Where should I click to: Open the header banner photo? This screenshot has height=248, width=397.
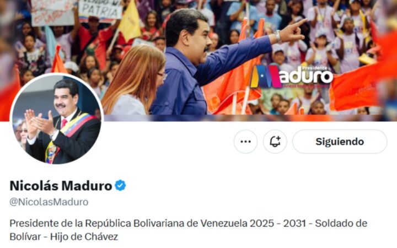[x=198, y=61]
